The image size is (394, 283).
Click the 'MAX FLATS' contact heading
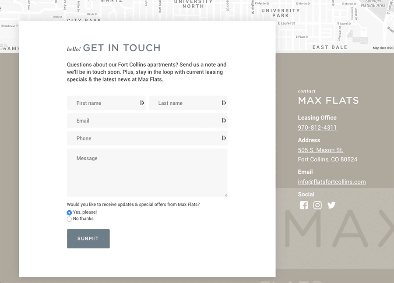coord(328,100)
